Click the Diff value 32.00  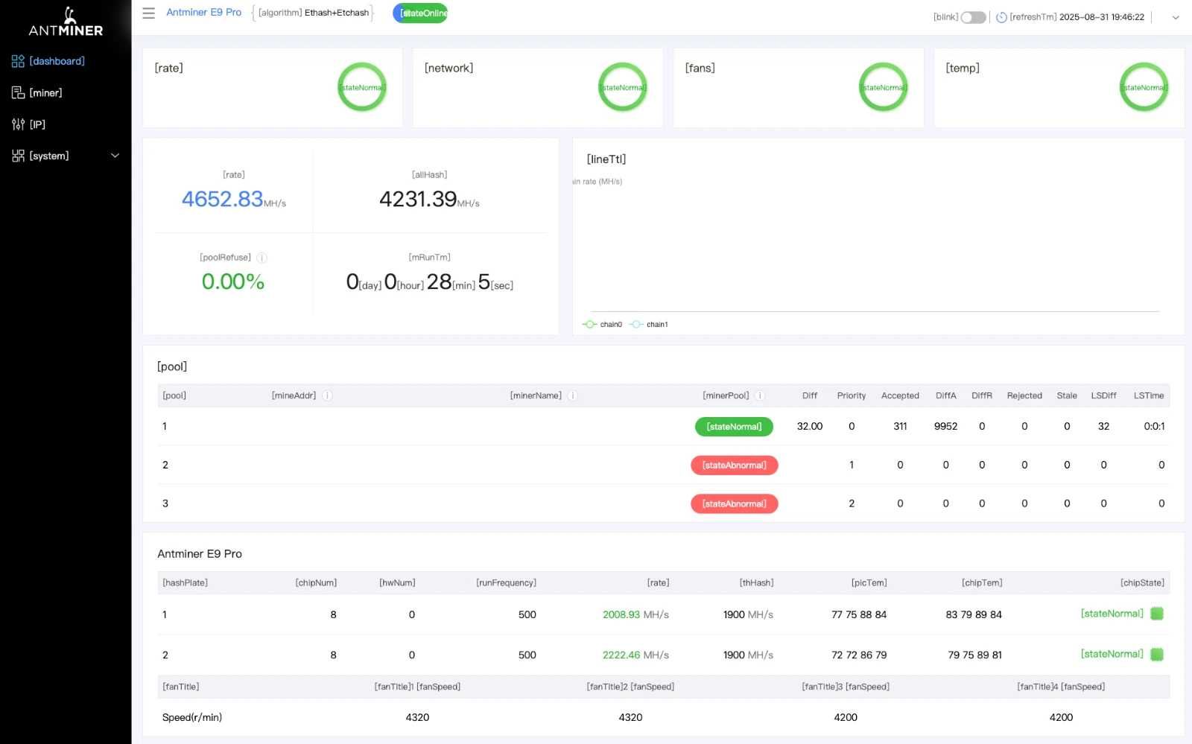tap(810, 427)
